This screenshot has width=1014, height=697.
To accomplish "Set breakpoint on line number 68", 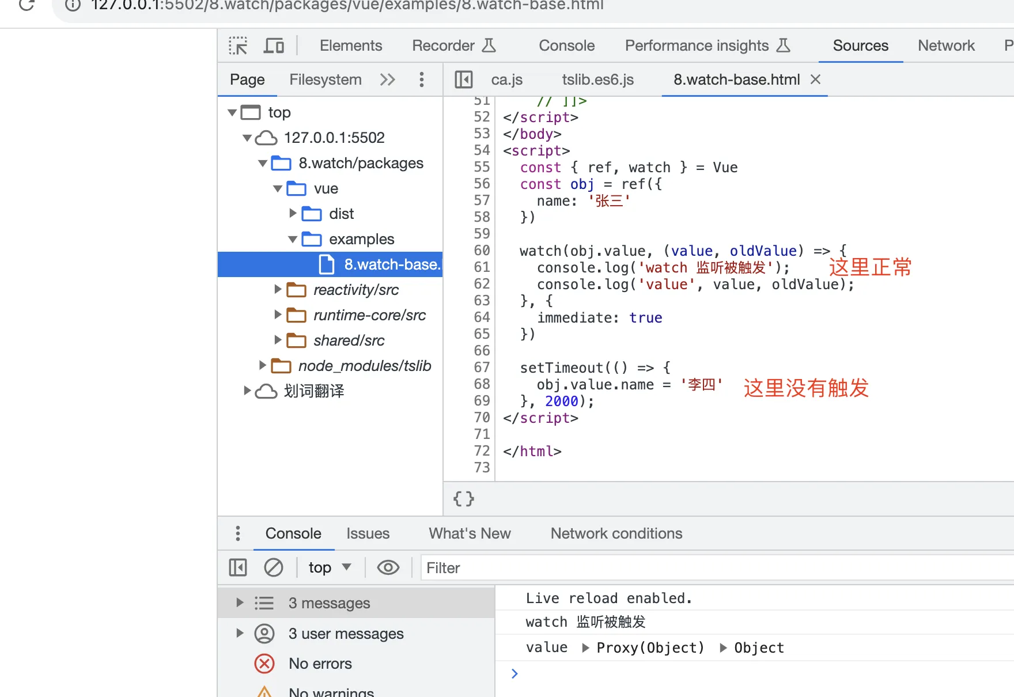I will point(482,384).
